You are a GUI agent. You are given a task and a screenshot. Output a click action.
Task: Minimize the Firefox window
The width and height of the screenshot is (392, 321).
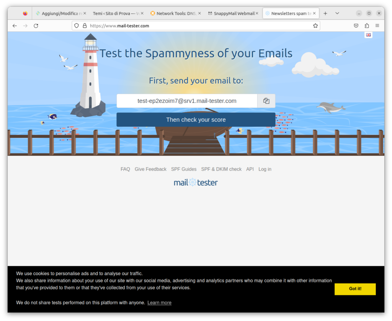coord(359,13)
